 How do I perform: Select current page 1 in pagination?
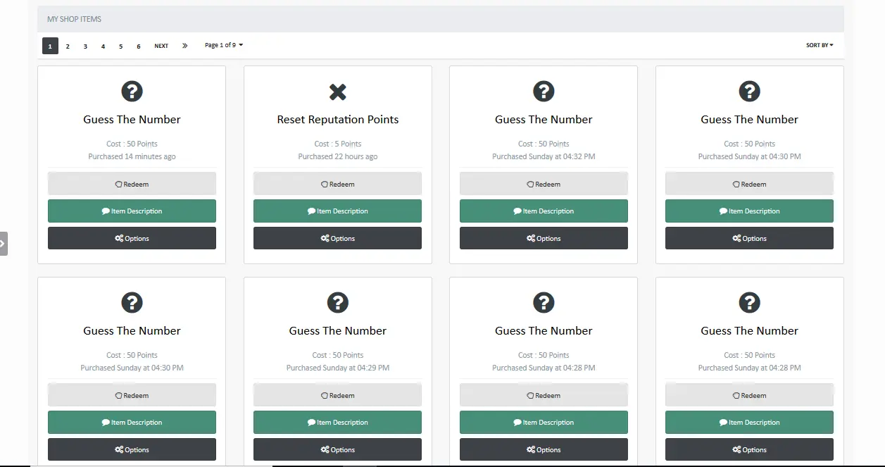50,46
